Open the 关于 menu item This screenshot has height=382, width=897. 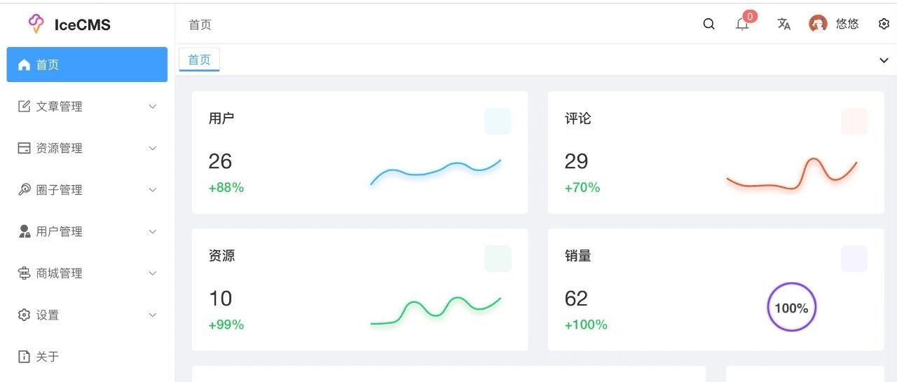87,357
